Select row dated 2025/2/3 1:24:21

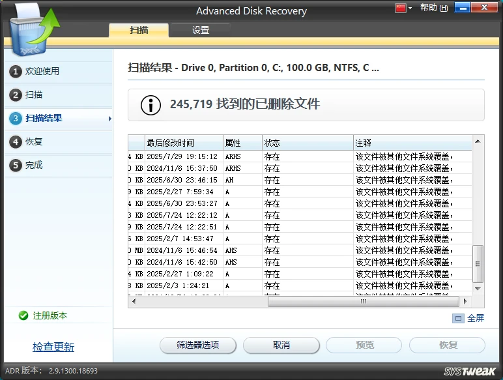[300, 285]
